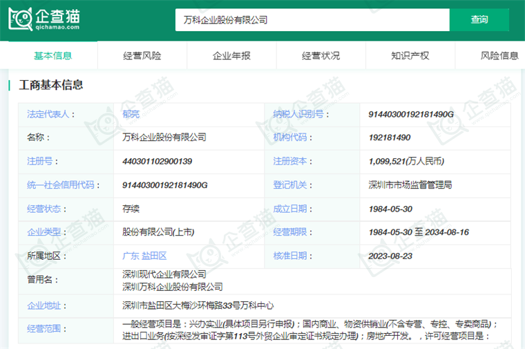Select the address 深圳市盐田区大梅沙环梅路33号万科中心
The width and height of the screenshot is (525, 349).
(x=198, y=305)
